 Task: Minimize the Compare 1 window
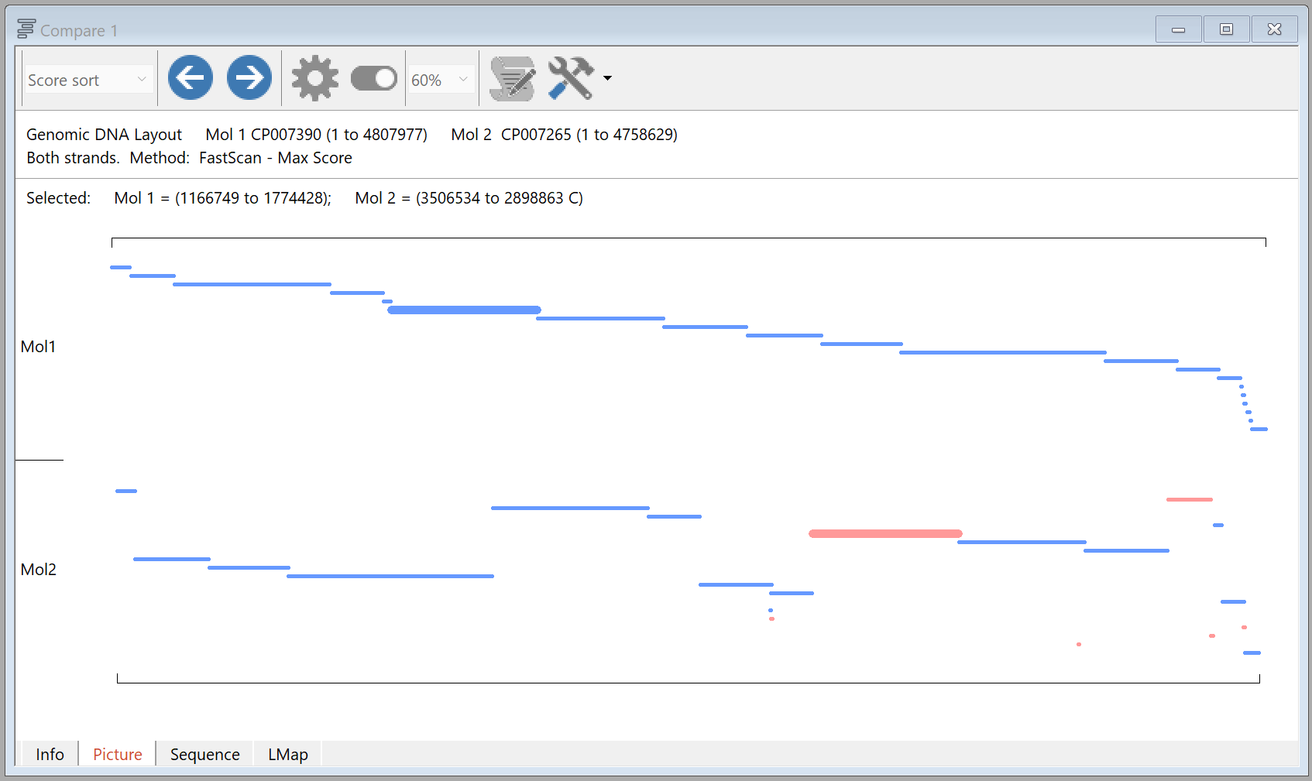pos(1178,29)
